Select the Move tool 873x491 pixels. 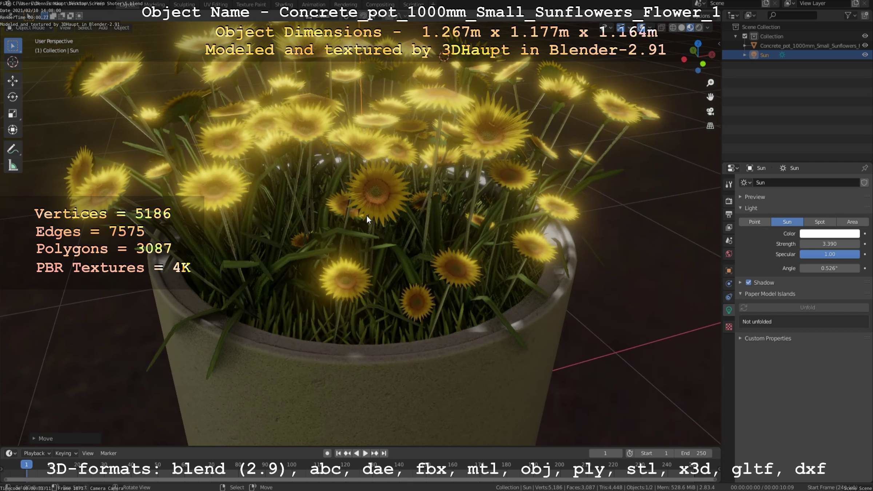[x=13, y=81]
